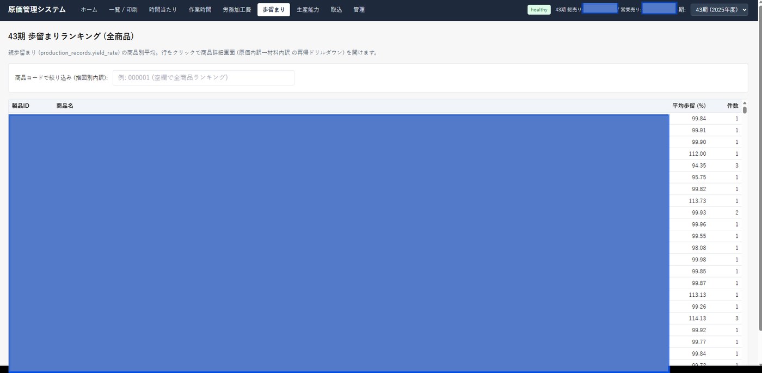Select the row with yield 113.73
762x373 pixels.
pyautogui.click(x=375, y=201)
